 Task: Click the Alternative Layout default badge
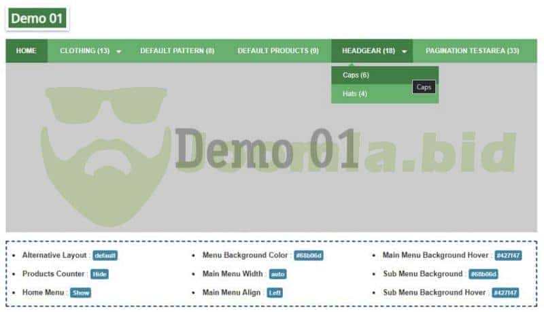(105, 256)
